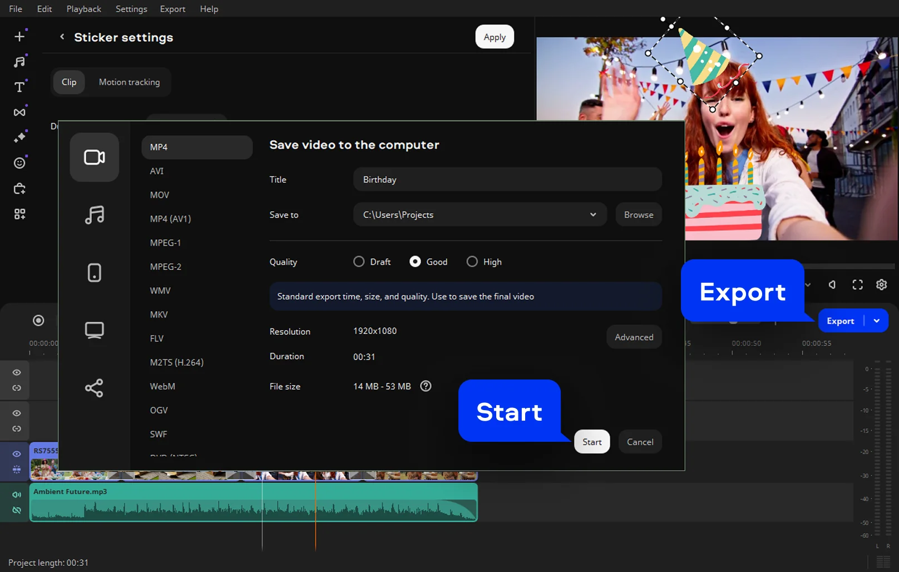
Task: Click the Browse button
Action: coord(638,215)
